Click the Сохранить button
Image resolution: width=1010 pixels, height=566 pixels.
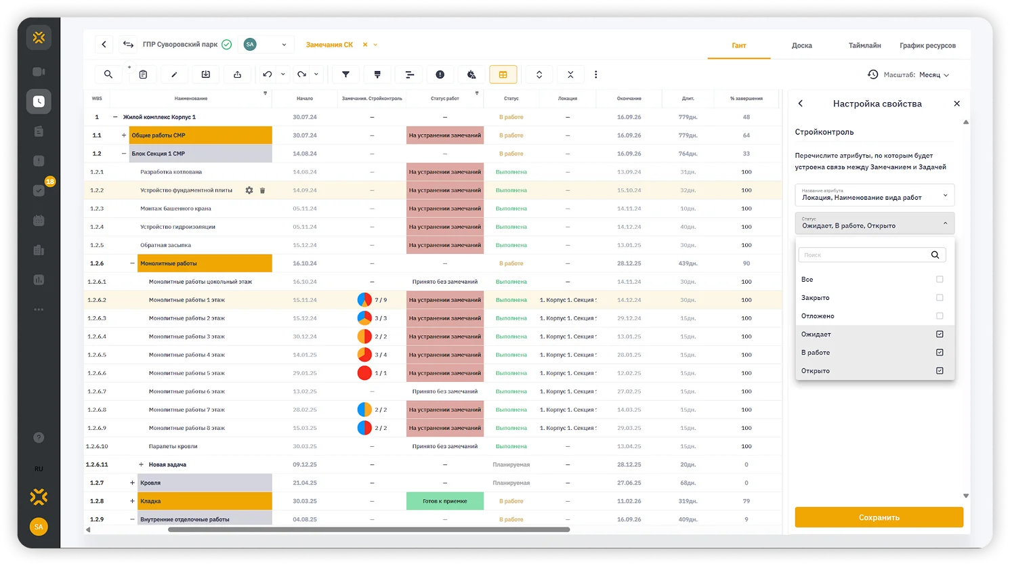tap(879, 517)
